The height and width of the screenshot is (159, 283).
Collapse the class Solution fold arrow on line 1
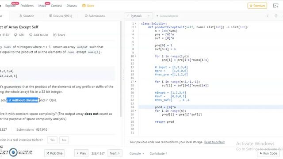(136, 23)
